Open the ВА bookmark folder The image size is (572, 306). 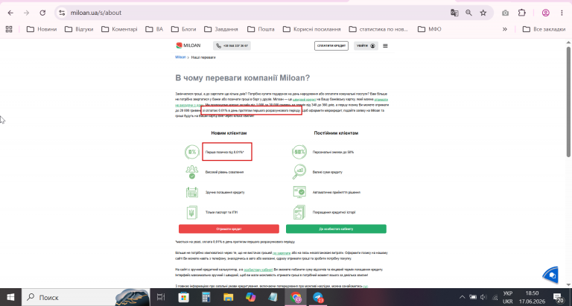[x=154, y=29]
